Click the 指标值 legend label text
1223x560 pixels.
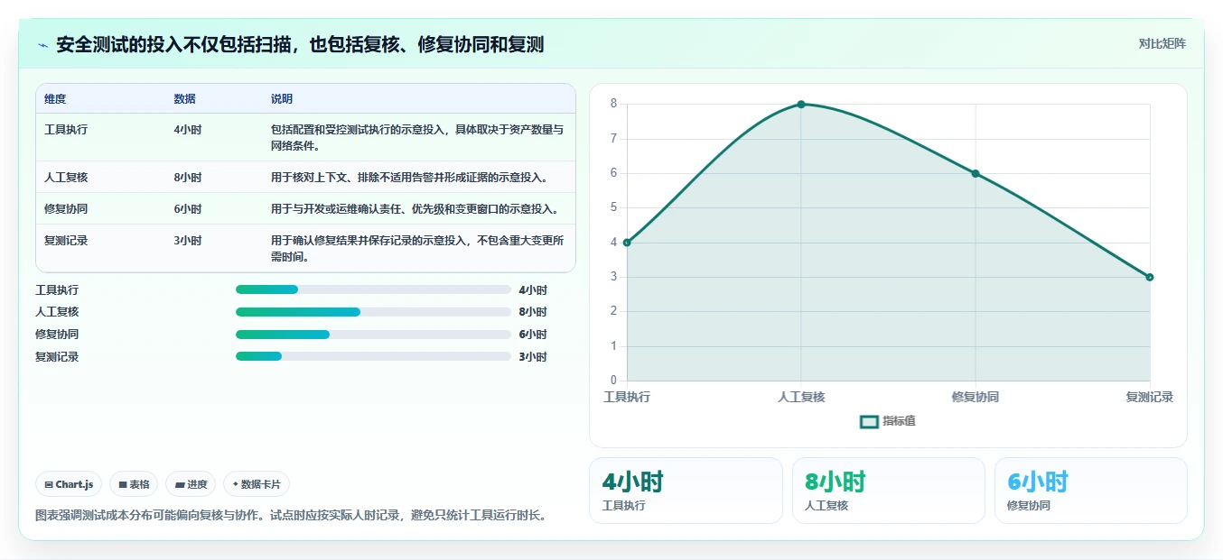click(899, 421)
